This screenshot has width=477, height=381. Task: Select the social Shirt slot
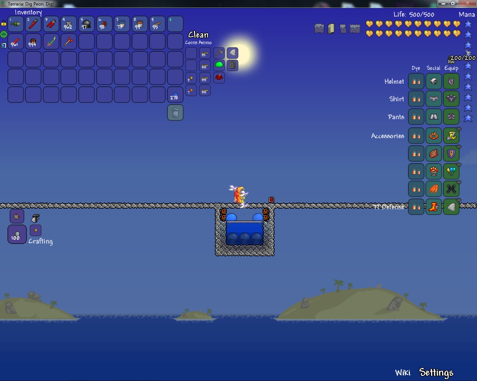point(434,99)
